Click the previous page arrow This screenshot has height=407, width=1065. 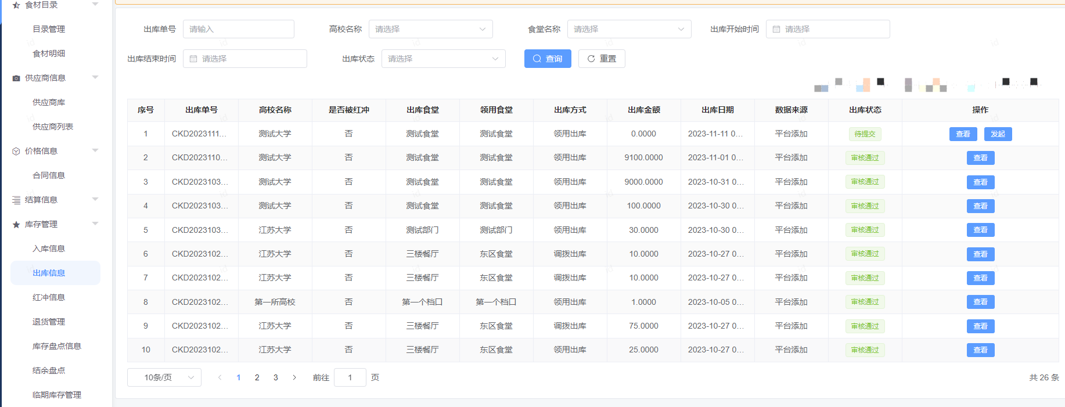coord(220,377)
